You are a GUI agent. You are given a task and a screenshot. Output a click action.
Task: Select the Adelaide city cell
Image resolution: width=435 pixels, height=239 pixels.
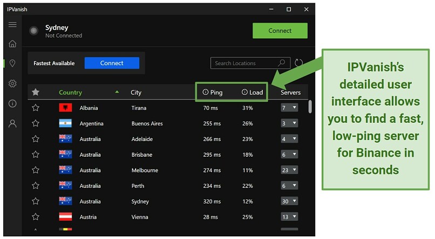(x=142, y=139)
